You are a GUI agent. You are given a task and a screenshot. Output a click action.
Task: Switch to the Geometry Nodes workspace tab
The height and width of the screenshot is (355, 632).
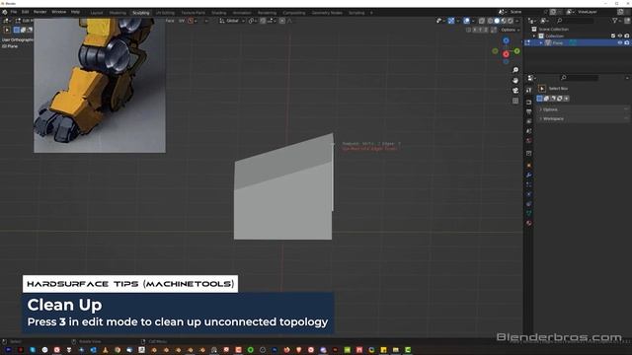coord(327,13)
